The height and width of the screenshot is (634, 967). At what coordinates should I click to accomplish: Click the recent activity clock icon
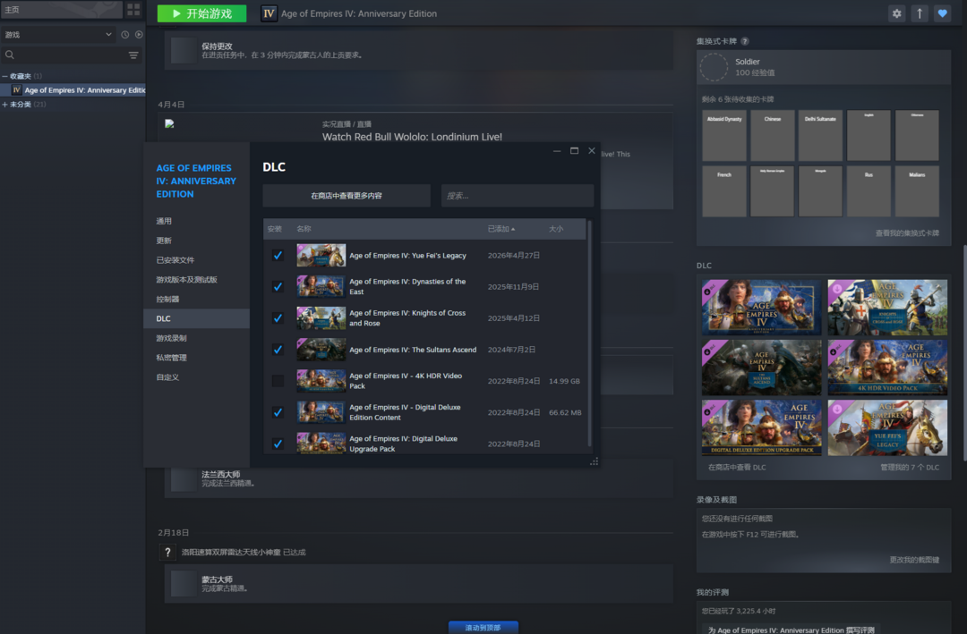[x=125, y=35]
